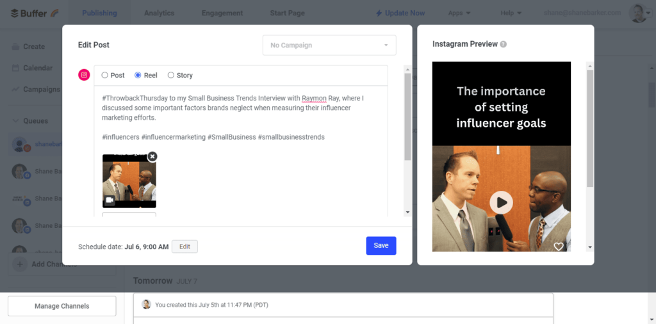
Task: Click the Edit Post scrollbar down arrow
Action: (x=408, y=213)
